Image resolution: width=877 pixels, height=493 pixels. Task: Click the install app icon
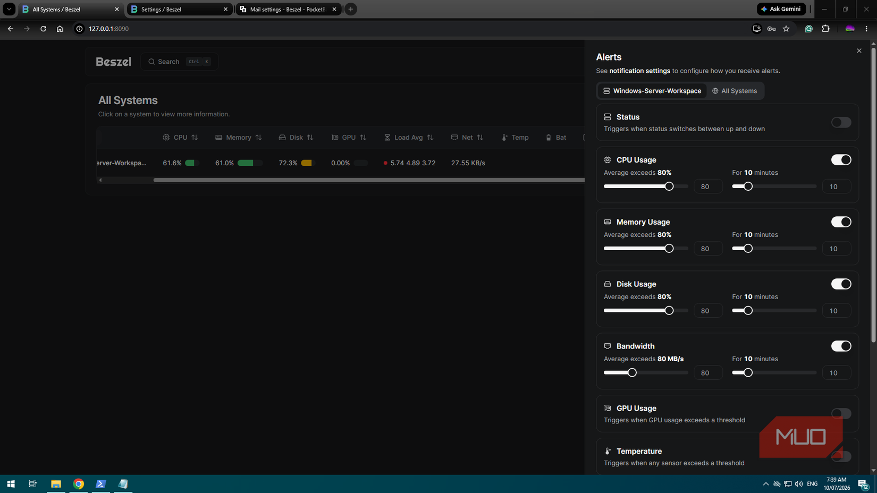[756, 29]
